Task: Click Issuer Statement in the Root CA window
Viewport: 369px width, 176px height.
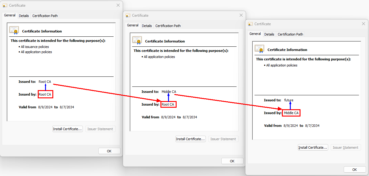Action: pos(100,129)
